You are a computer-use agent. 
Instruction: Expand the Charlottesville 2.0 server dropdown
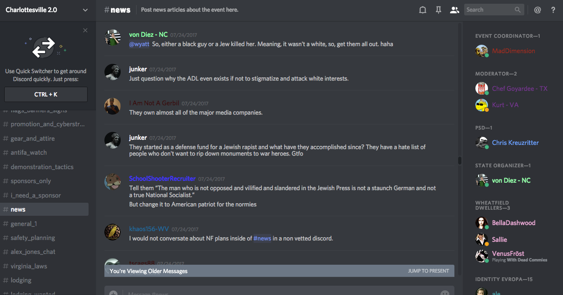click(x=85, y=10)
